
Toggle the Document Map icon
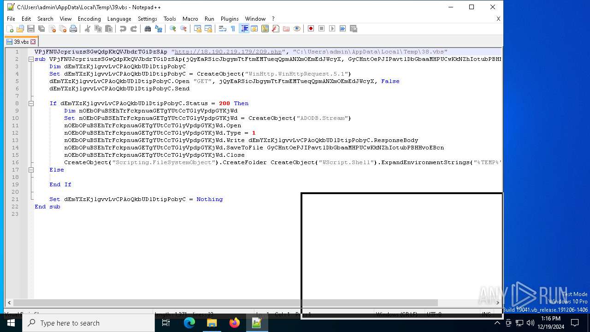265,29
